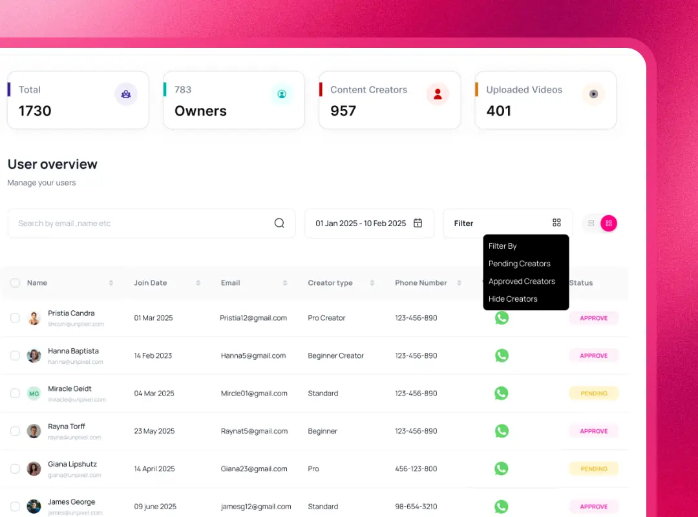The height and width of the screenshot is (517, 698).
Task: Click email Pristia12@gmail.com
Action: click(x=253, y=318)
